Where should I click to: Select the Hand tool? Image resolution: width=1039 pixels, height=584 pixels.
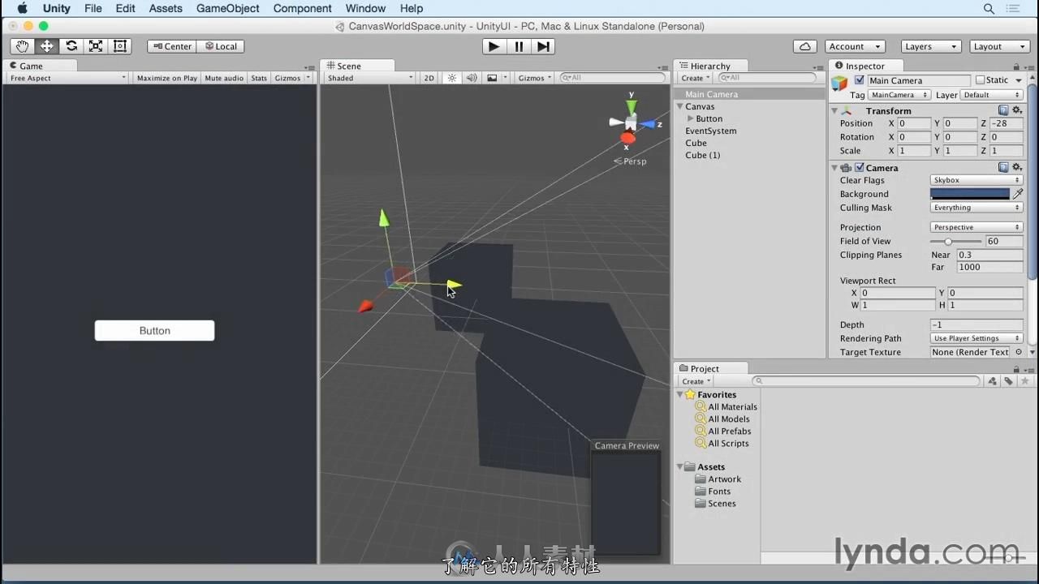coord(22,46)
